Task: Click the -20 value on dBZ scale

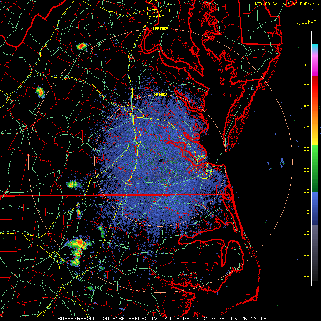Action: (x=305, y=254)
